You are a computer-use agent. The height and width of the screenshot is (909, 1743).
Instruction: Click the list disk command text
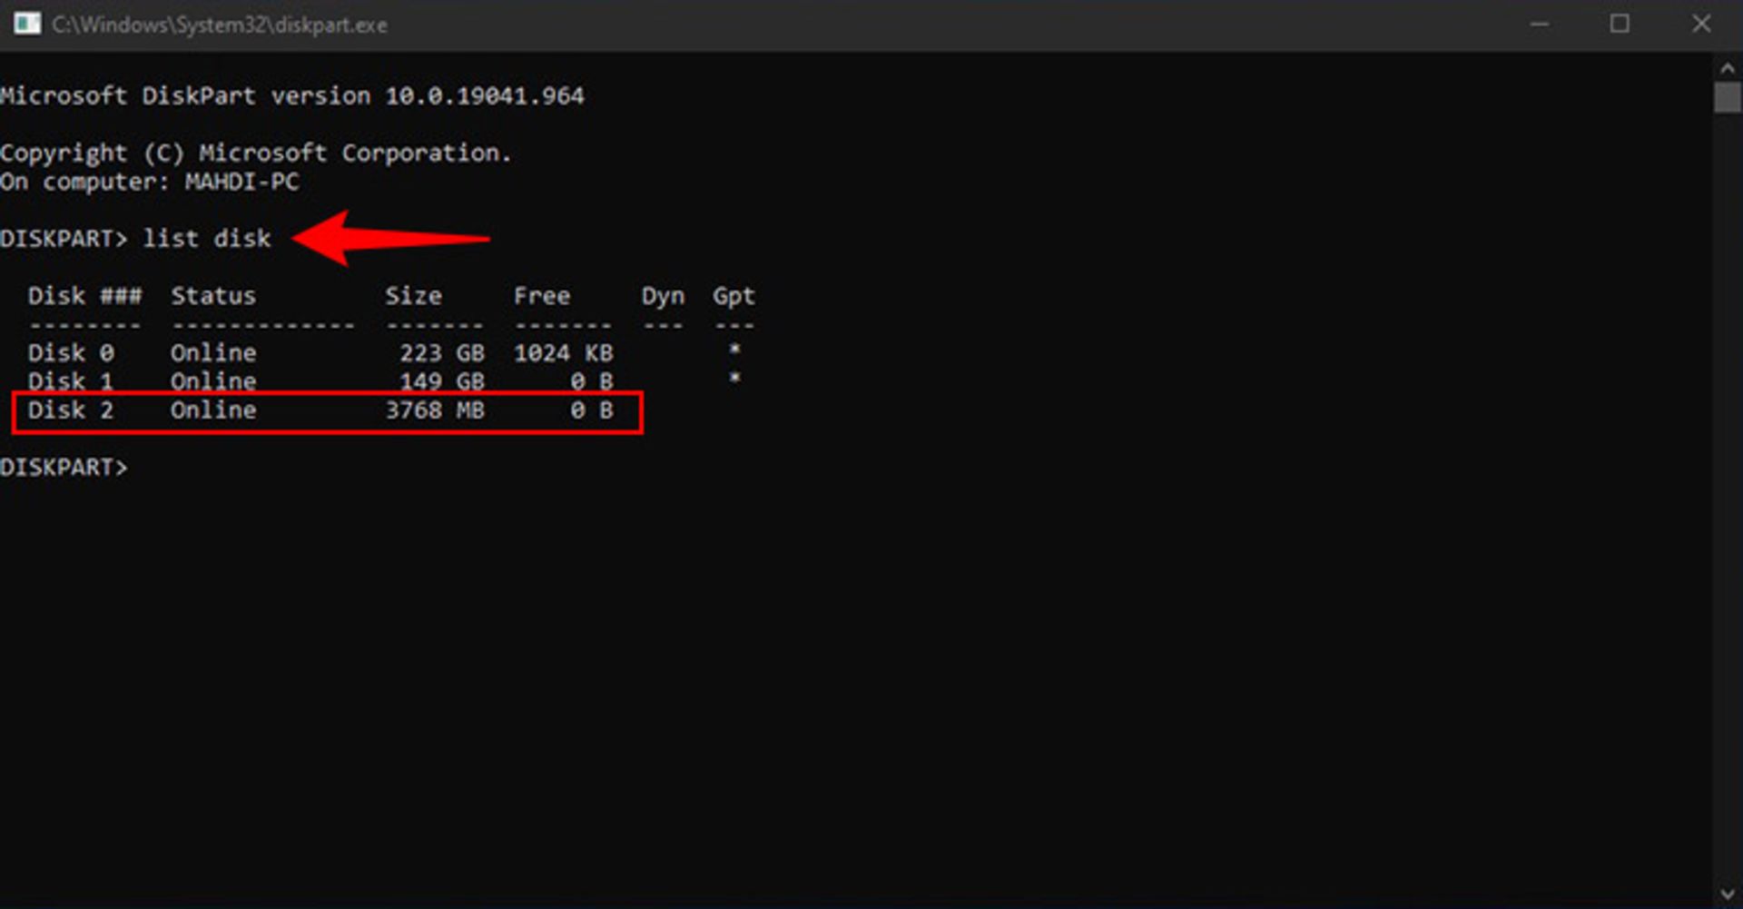(205, 238)
